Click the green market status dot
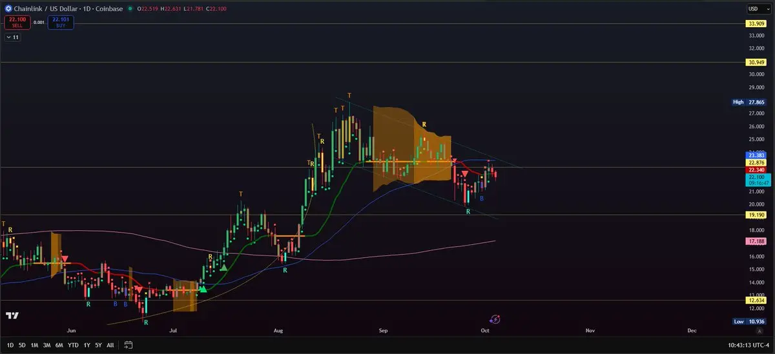775x354 pixels. 130,8
